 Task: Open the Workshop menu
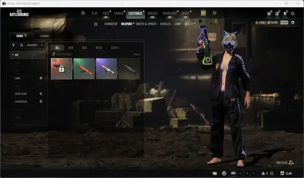coord(169,13)
